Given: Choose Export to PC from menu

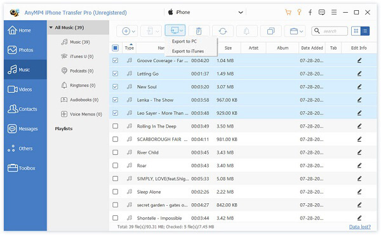Looking at the screenshot, I should pos(184,41).
